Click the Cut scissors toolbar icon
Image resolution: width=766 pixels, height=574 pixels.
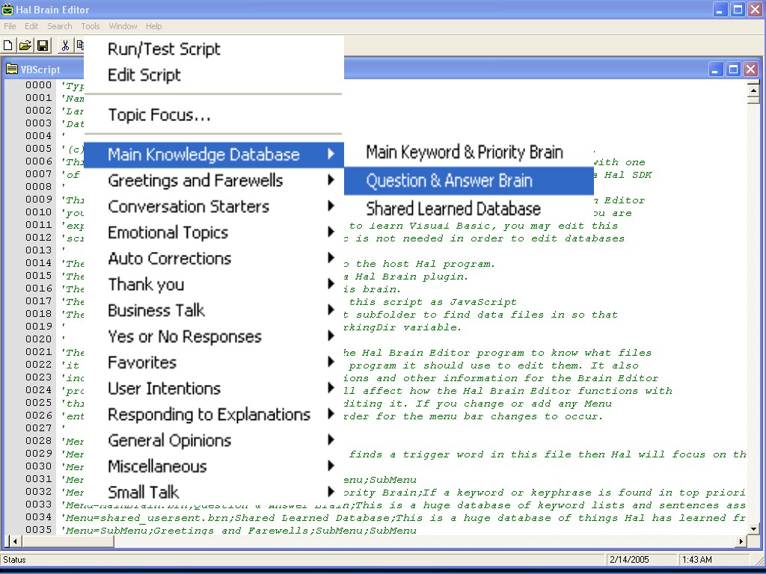pyautogui.click(x=64, y=46)
